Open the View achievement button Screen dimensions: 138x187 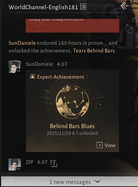click(106, 145)
